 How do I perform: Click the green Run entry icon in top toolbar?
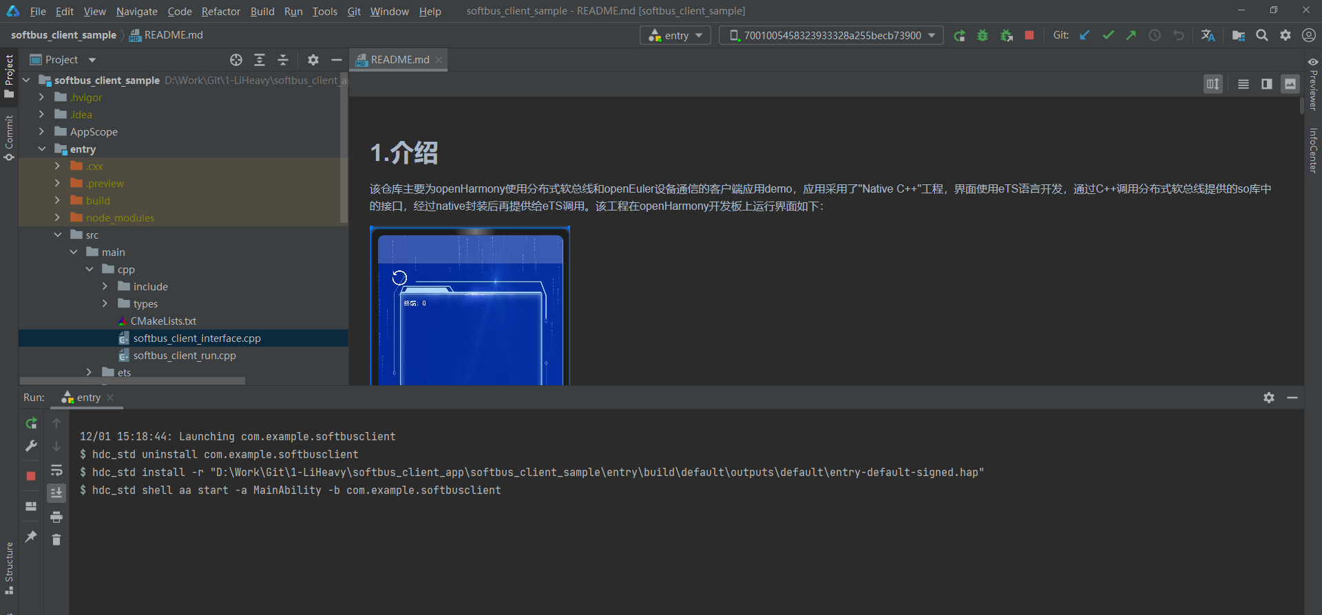(959, 36)
